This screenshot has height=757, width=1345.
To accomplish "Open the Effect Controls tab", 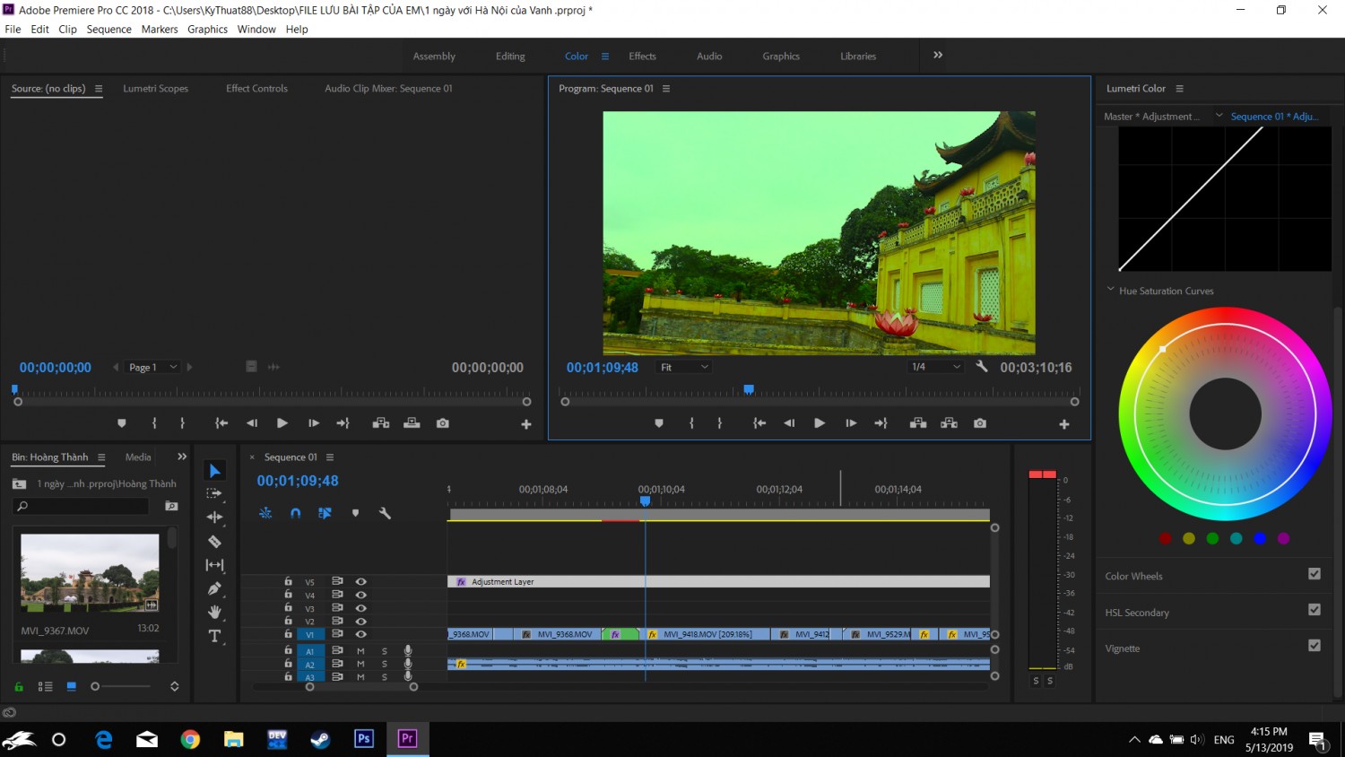I will 256,88.
